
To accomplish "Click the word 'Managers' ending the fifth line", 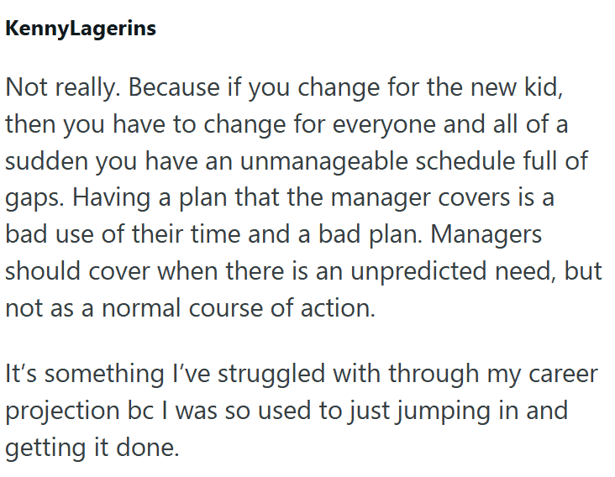I will coord(485,233).
